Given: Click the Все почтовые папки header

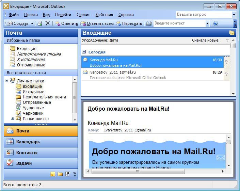Looking at the screenshot, I should [x=41, y=73].
